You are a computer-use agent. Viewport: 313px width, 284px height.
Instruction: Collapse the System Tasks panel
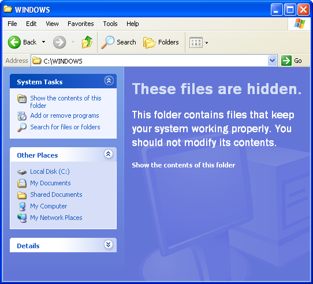coord(109,81)
